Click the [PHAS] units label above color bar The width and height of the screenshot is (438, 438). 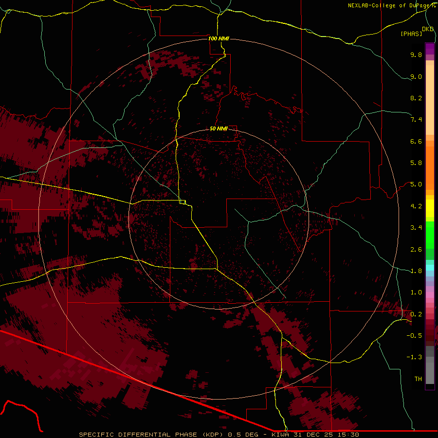[x=411, y=34]
